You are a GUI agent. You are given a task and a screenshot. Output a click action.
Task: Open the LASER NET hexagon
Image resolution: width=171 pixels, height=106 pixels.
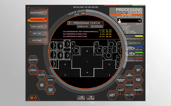[x=138, y=70]
